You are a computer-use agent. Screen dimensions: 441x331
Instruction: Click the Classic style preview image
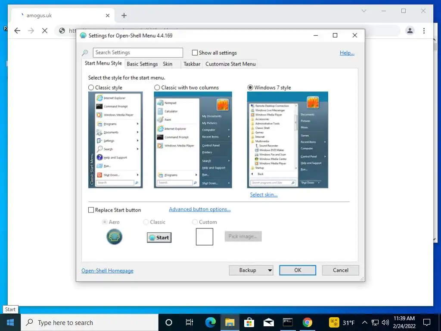click(x=115, y=140)
